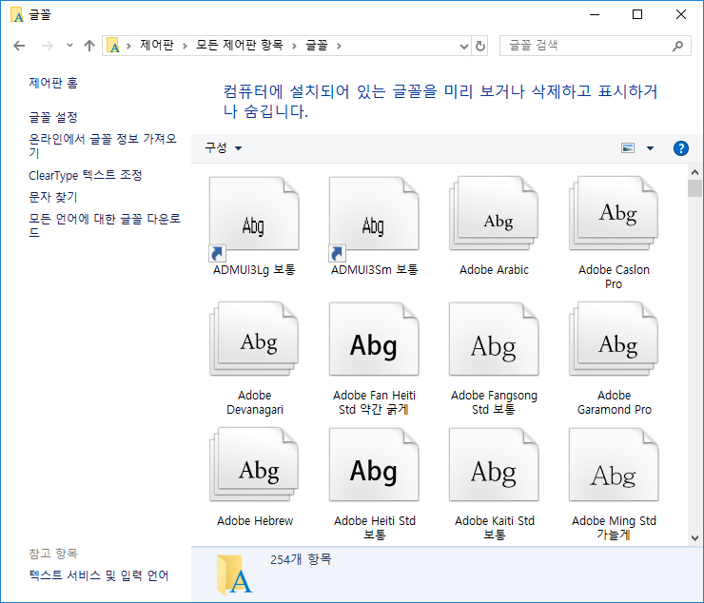Expand root chevron before 제어판 breadcrumb
This screenshot has width=704, height=603.
coord(128,46)
